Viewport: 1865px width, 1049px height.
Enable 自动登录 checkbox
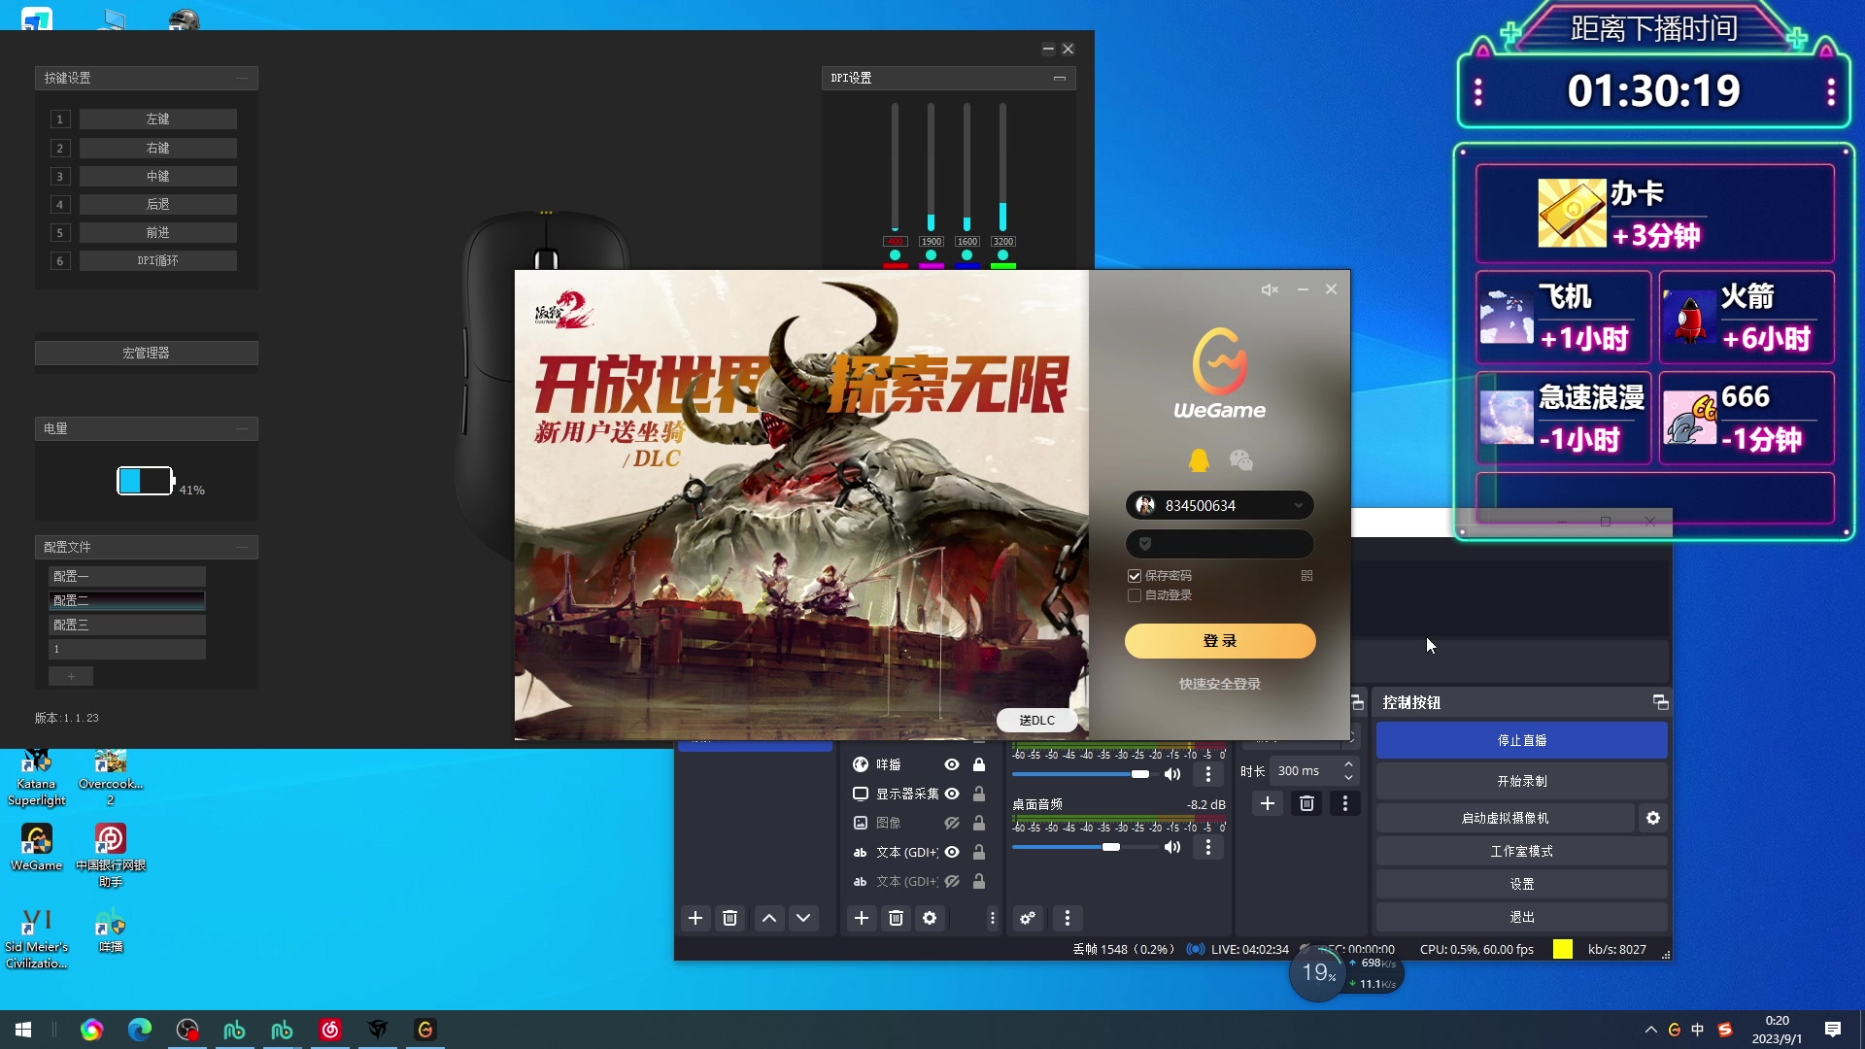[1134, 595]
